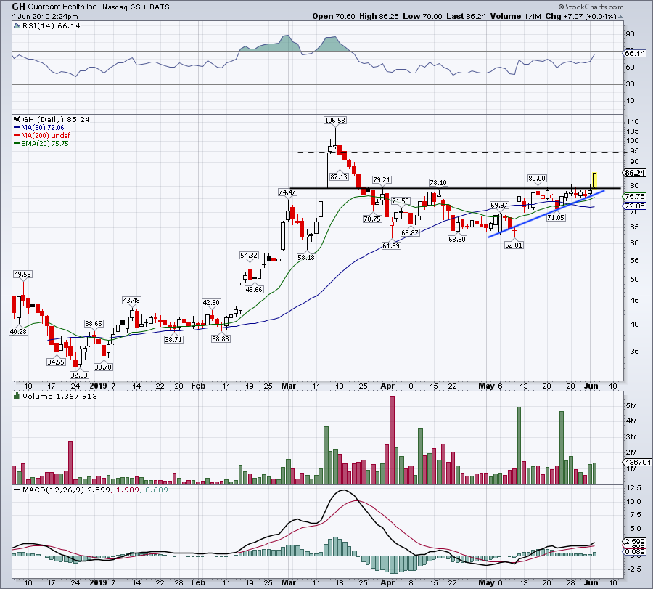
Task: Click the 63.80 low price annotation
Action: 457,239
